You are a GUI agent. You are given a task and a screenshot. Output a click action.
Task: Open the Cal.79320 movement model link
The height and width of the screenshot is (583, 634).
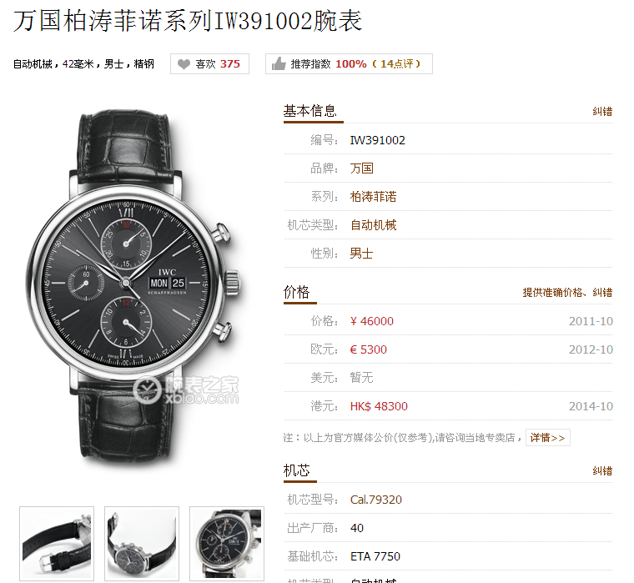tap(376, 500)
